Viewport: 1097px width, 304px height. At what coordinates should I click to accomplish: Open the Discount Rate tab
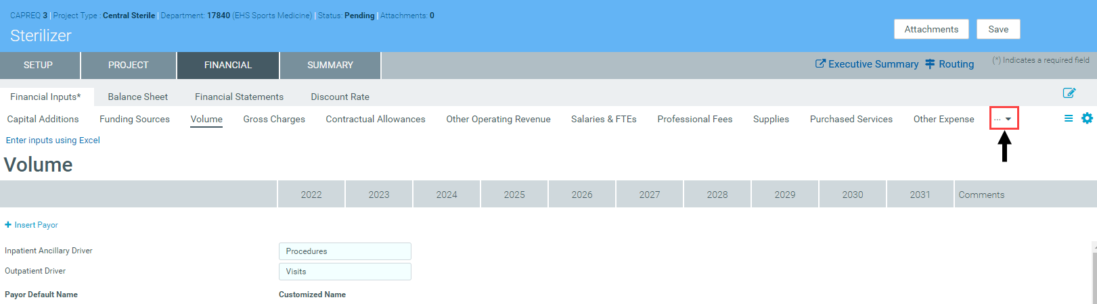click(x=340, y=97)
